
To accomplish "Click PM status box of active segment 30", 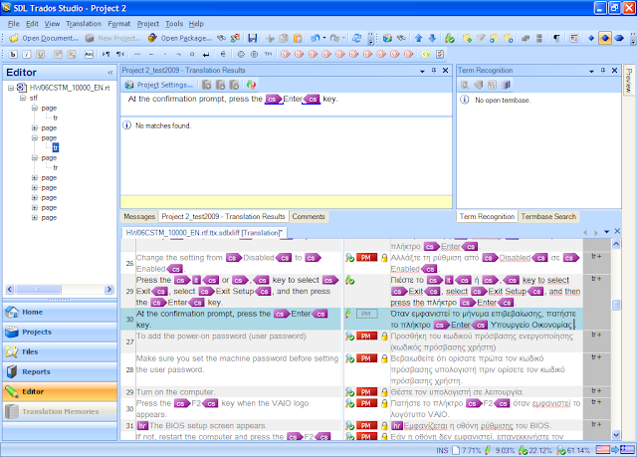I will point(366,314).
